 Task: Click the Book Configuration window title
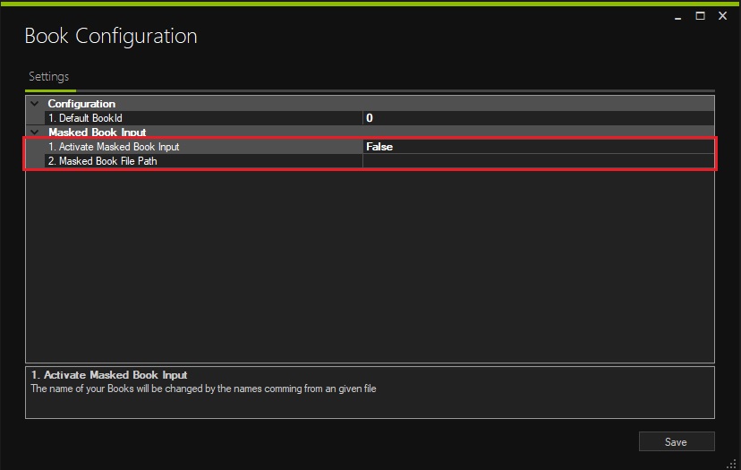(111, 37)
